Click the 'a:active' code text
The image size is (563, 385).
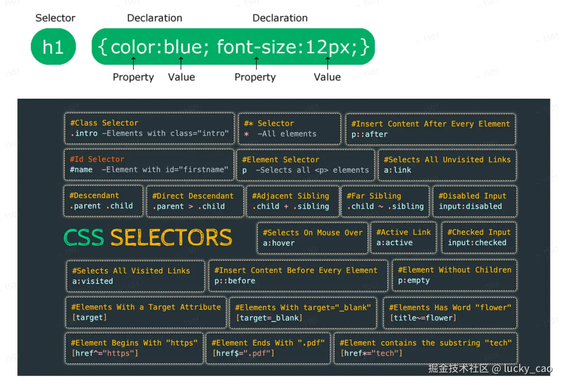tap(395, 242)
